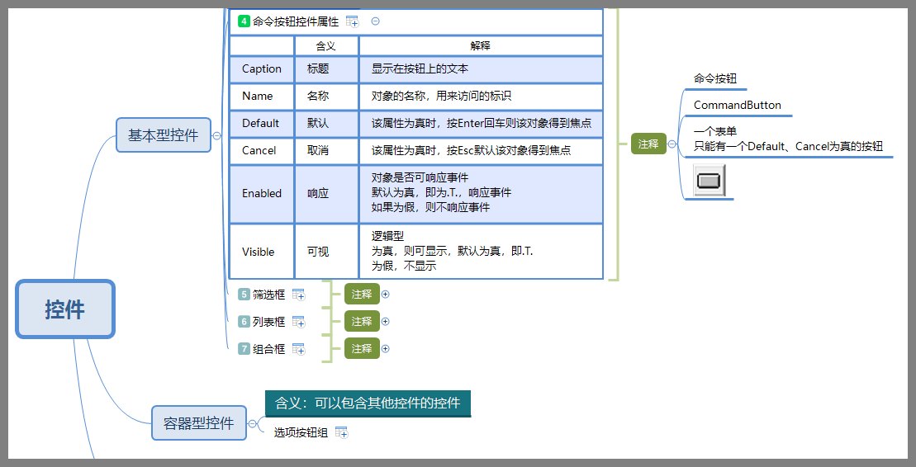Select the 组合框 subtopic
916x467 pixels.
tap(268, 349)
